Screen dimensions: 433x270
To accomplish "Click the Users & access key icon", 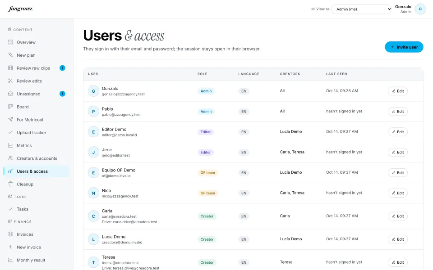I will pyautogui.click(x=10, y=171).
